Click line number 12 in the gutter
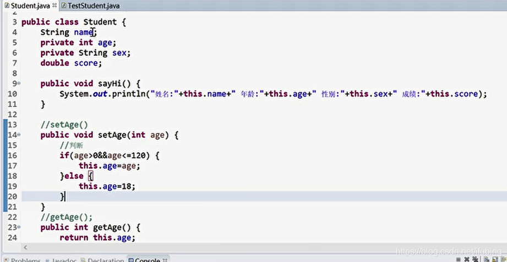The width and height of the screenshot is (507, 262). [x=13, y=114]
